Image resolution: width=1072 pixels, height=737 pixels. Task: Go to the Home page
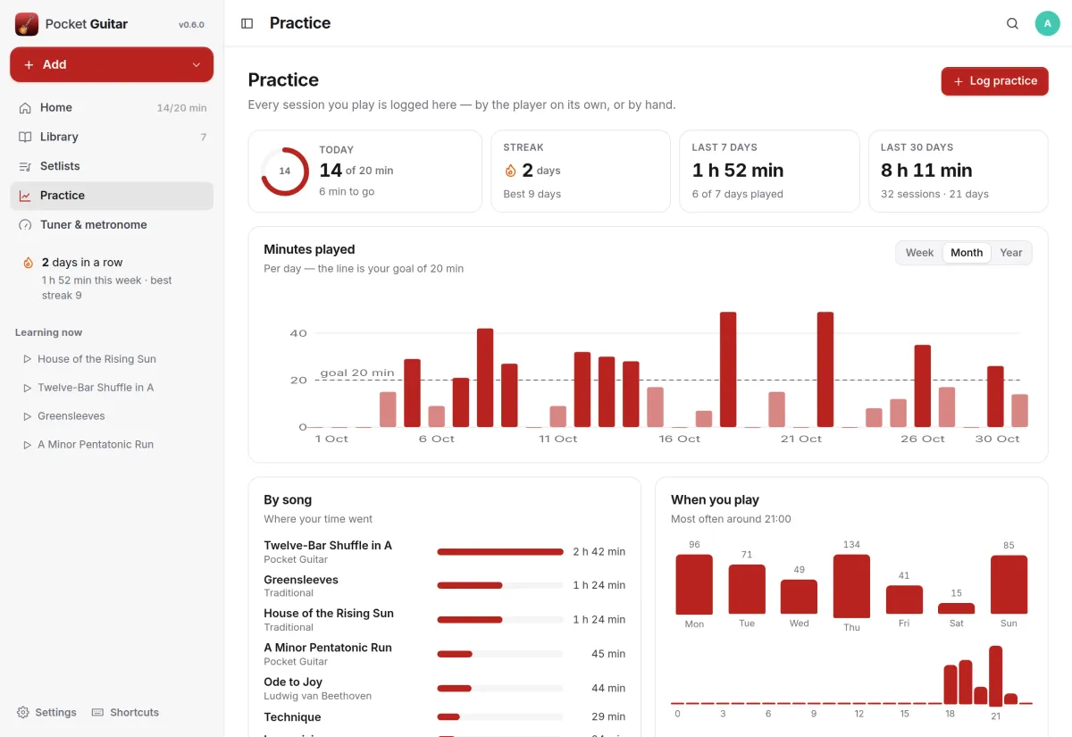tap(112, 107)
